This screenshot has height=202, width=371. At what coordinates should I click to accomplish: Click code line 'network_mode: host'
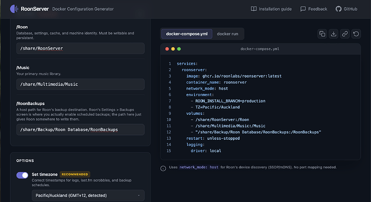pos(207,88)
